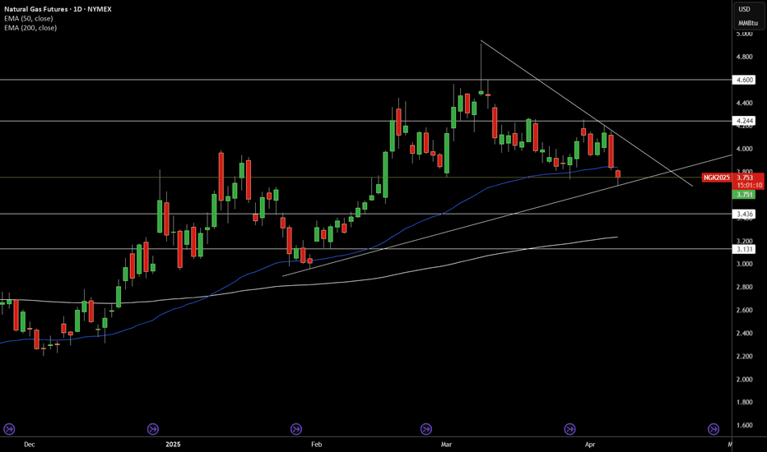Screen dimensions: 767x452
Task: Click the 2.400 price axis value
Action: 745,334
